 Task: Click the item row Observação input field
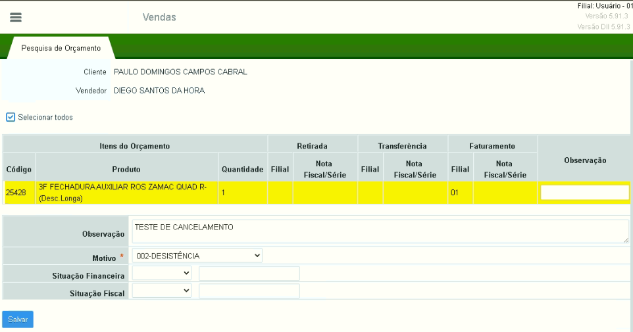point(584,192)
